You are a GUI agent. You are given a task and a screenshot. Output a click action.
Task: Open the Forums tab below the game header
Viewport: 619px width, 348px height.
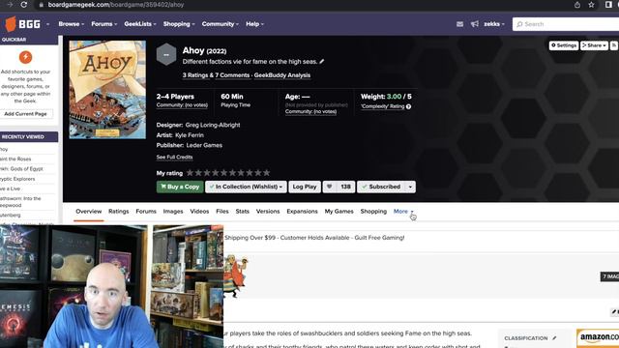(x=146, y=212)
